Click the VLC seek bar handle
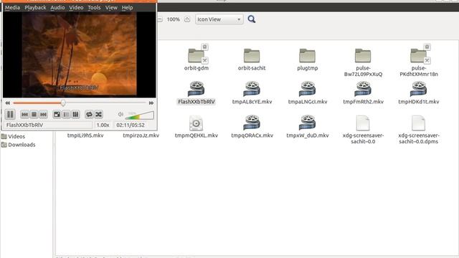The width and height of the screenshot is (459, 258). pyautogui.click(x=63, y=103)
